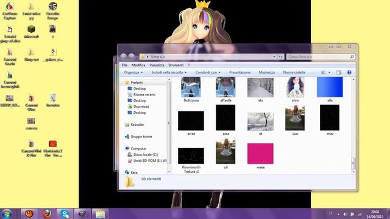Open Disco locale (C:) in sidebar
Image resolution: width=390 pixels, height=219 pixels.
point(143,155)
